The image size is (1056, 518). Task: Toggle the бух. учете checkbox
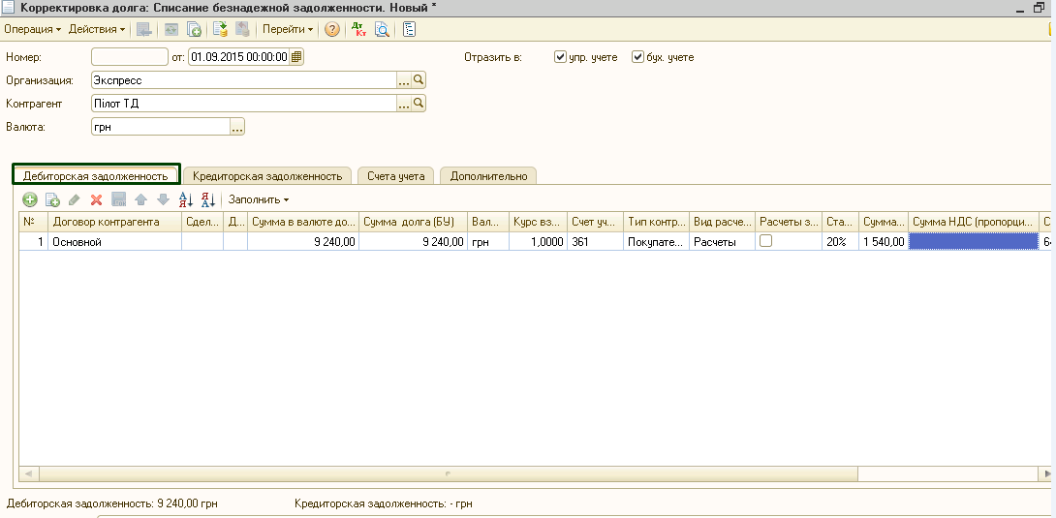[637, 57]
